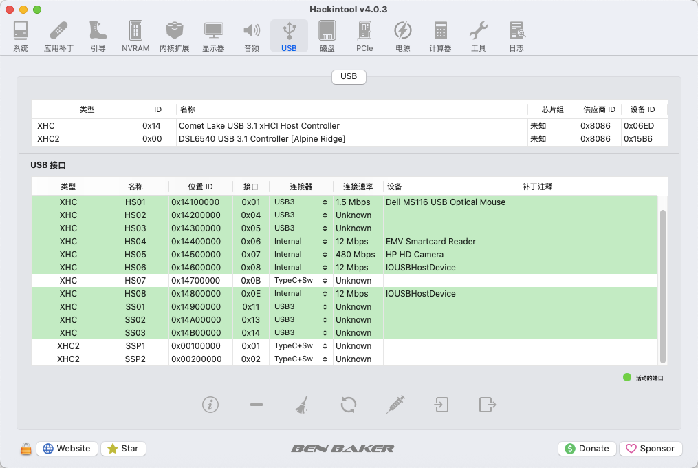Open the Website link button
The height and width of the screenshot is (468, 698).
(67, 449)
